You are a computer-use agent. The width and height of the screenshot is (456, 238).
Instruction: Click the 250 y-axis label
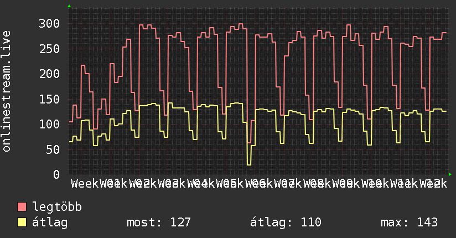49,49
